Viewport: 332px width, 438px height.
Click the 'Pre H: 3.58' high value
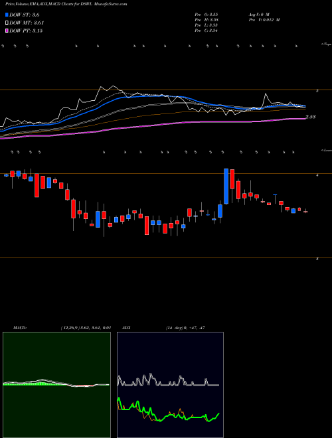click(207, 20)
